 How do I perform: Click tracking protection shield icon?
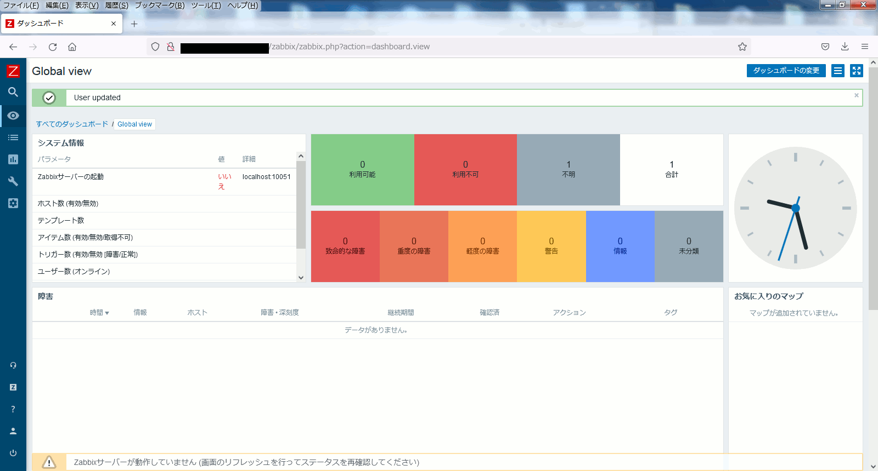(155, 47)
